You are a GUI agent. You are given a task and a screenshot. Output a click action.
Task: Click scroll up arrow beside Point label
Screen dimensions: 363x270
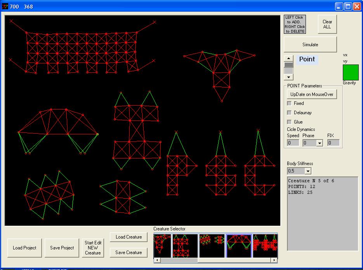288,59
